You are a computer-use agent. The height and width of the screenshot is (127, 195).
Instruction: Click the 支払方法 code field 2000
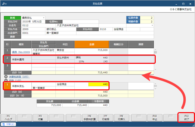point(33,29)
